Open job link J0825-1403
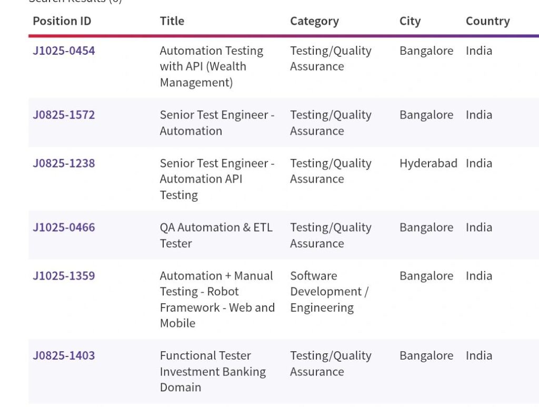This screenshot has width=539, height=407. pyautogui.click(x=64, y=356)
